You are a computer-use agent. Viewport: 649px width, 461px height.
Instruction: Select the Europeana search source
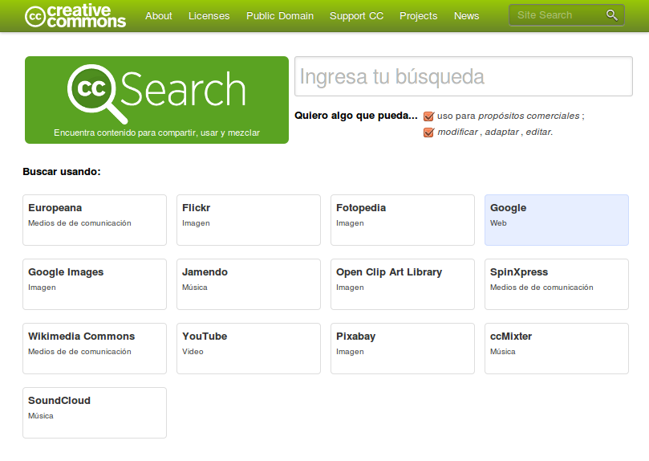point(95,220)
